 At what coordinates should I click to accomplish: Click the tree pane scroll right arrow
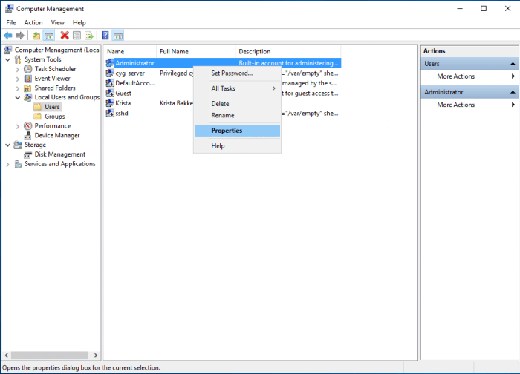tap(96, 355)
